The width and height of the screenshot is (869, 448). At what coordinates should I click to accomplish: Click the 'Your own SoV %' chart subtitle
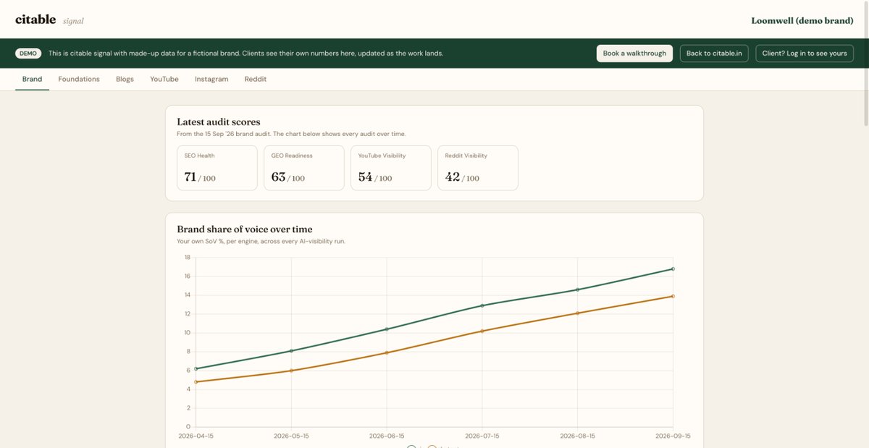[x=261, y=241]
